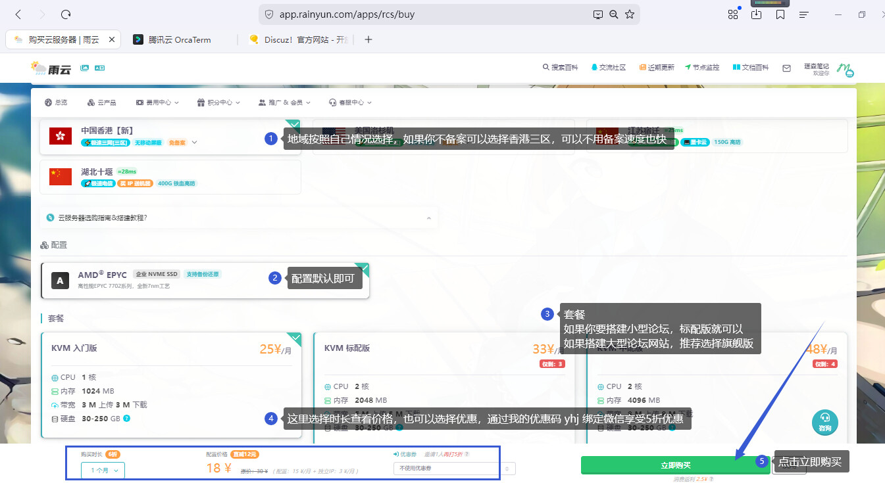
Task: Switch to Discuz! 官方网站 tab
Action: pyautogui.click(x=298, y=39)
